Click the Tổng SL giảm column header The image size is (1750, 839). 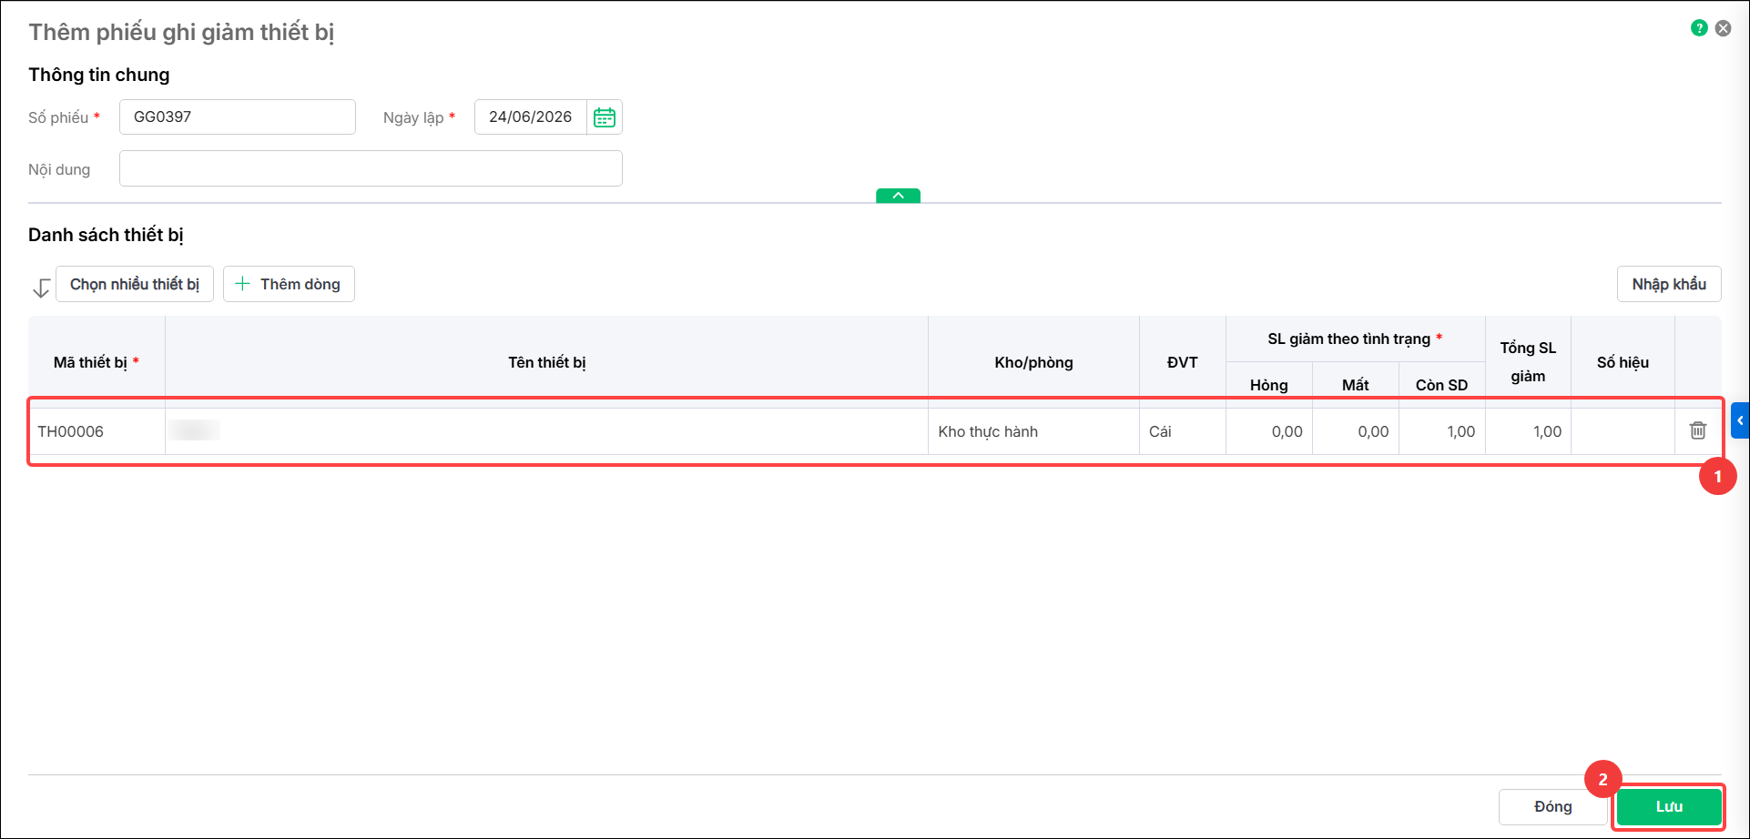pyautogui.click(x=1529, y=362)
